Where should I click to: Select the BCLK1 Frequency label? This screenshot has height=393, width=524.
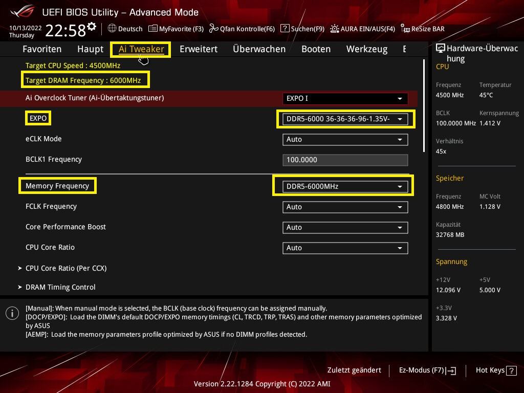pos(53,160)
